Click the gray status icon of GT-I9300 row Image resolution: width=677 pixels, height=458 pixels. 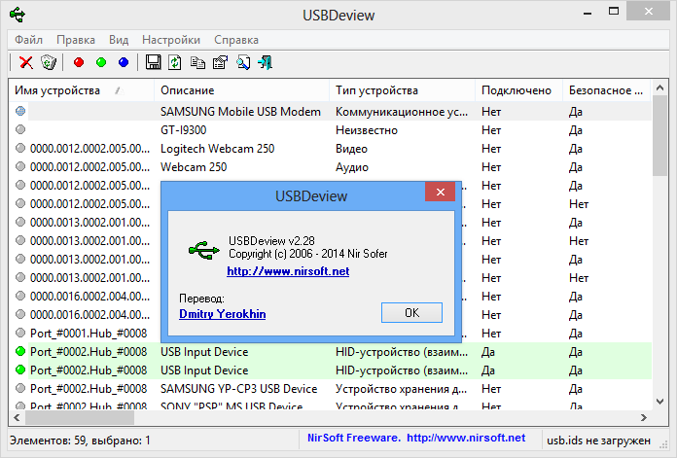coord(20,129)
